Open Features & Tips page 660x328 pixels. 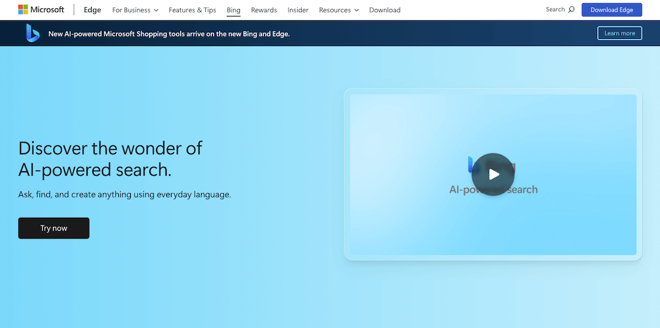(193, 10)
